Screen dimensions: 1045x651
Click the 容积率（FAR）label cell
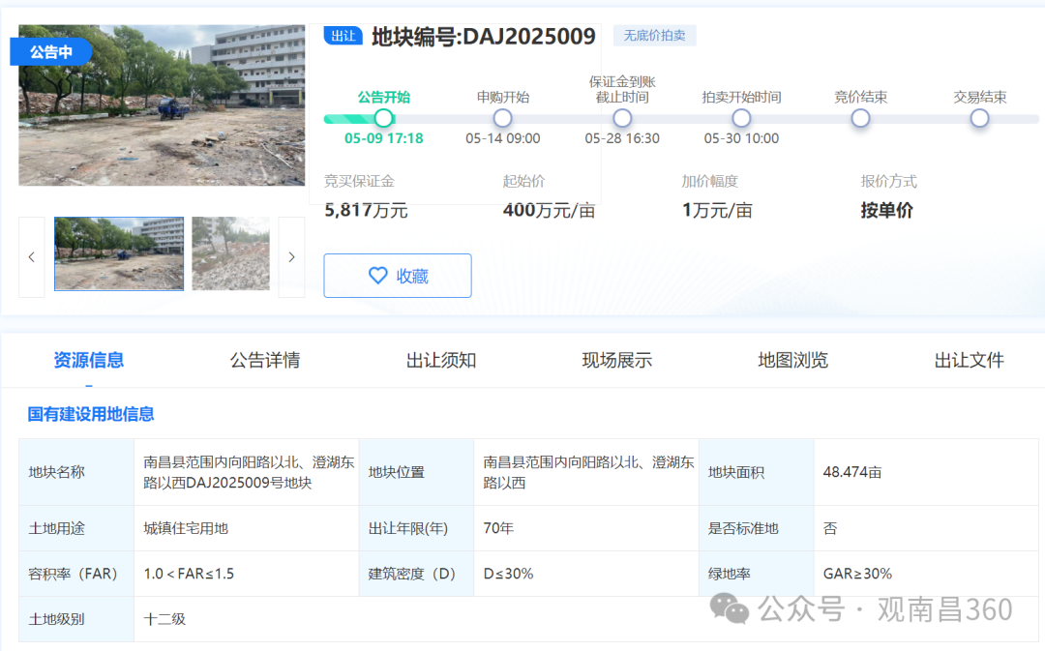76,574
